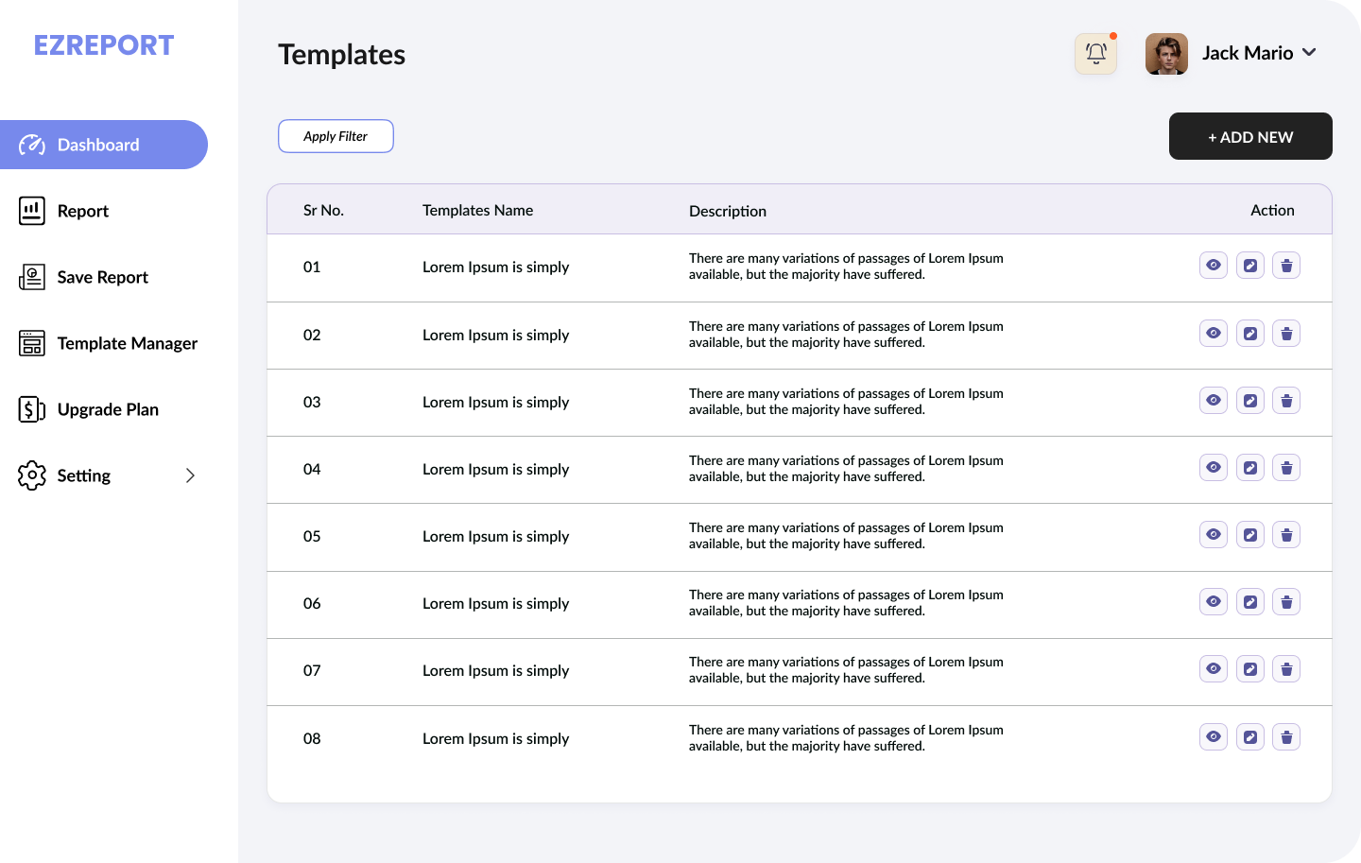Expand the Setting submenu chevron
Viewport: 1361px width, 863px height.
tap(190, 475)
